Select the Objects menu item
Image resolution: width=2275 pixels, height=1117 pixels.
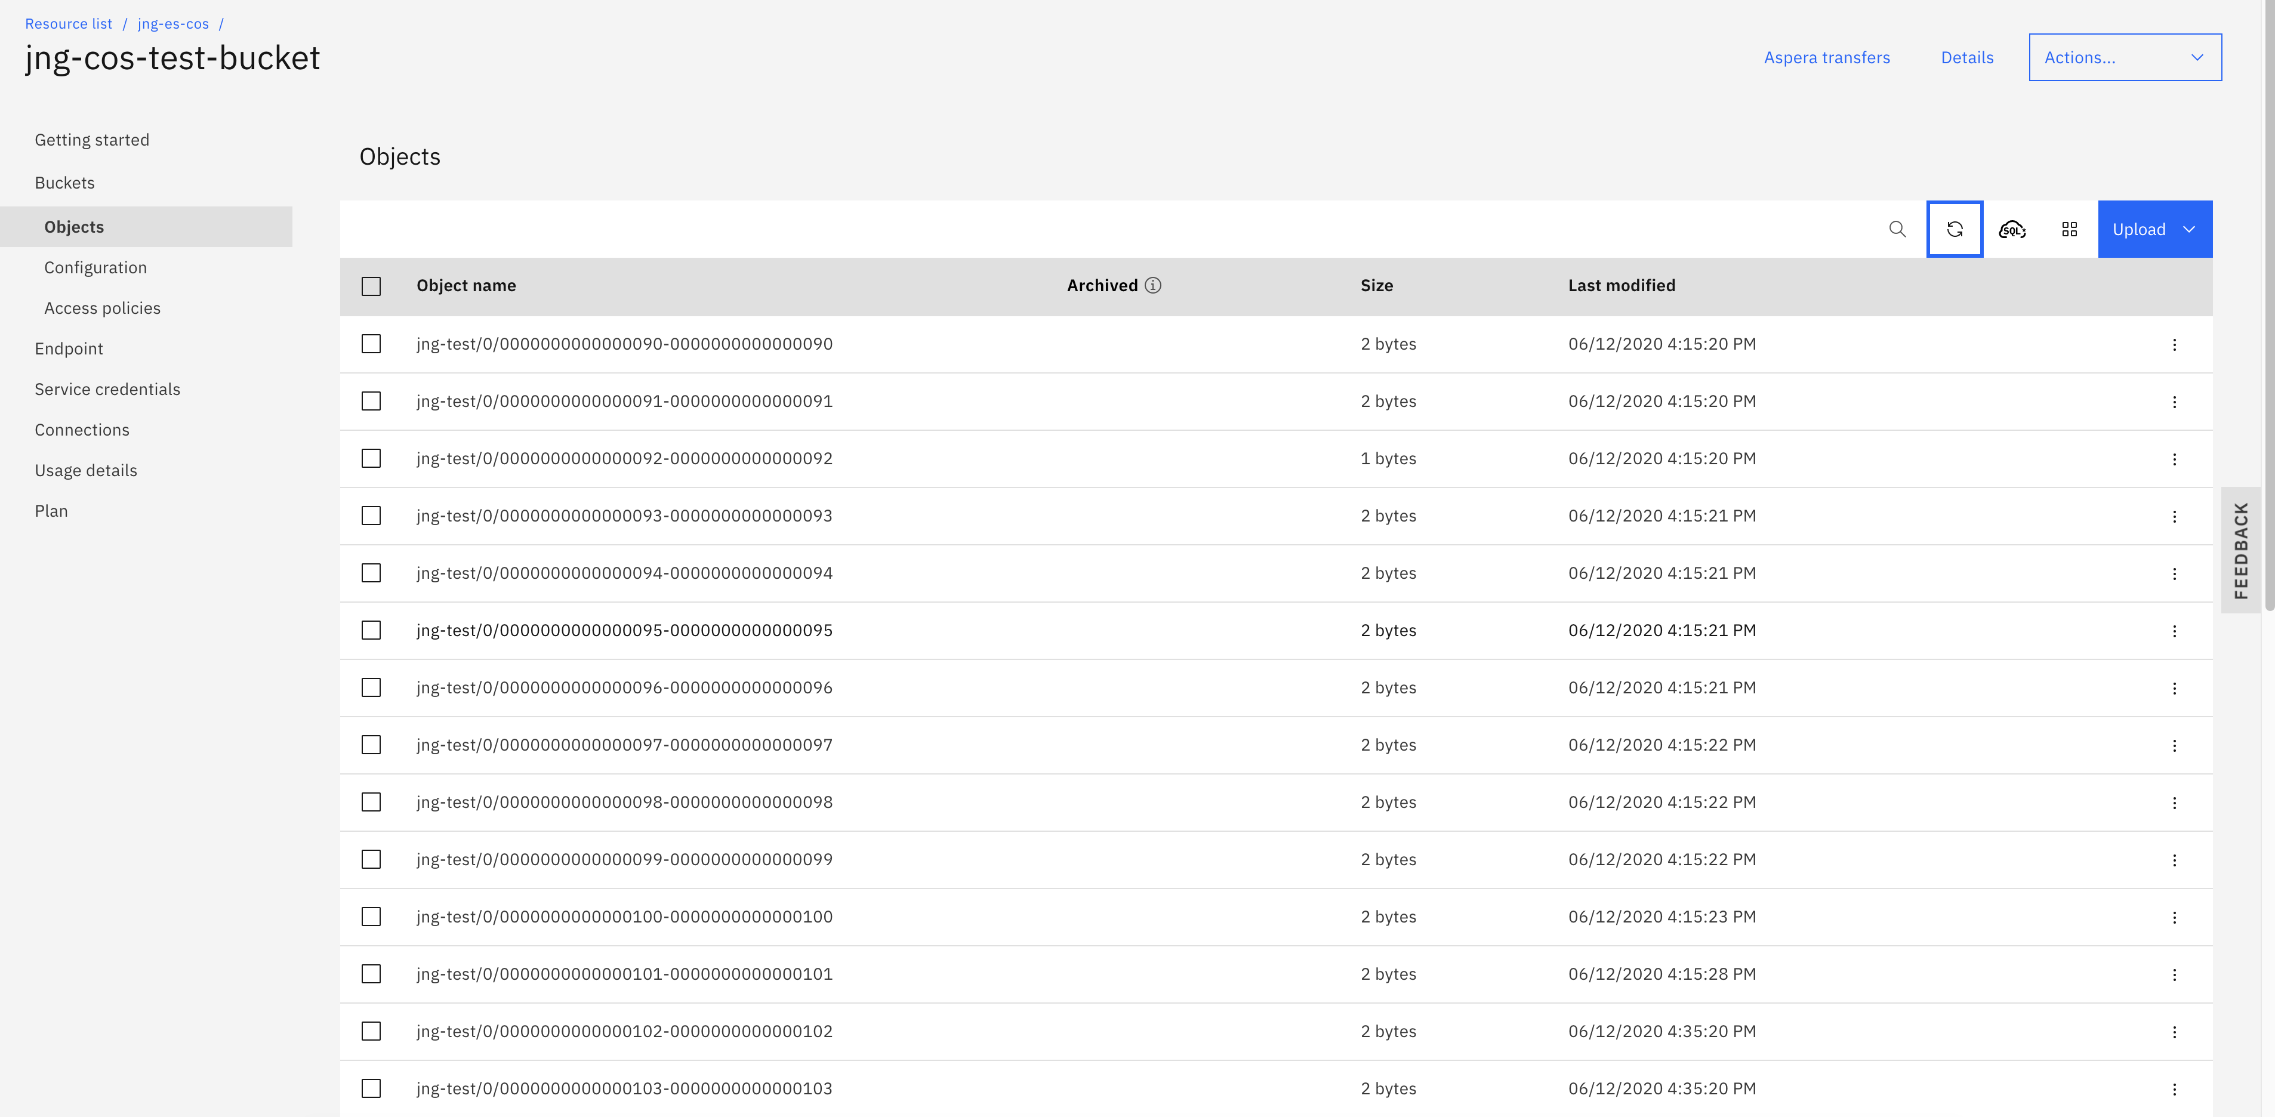74,226
